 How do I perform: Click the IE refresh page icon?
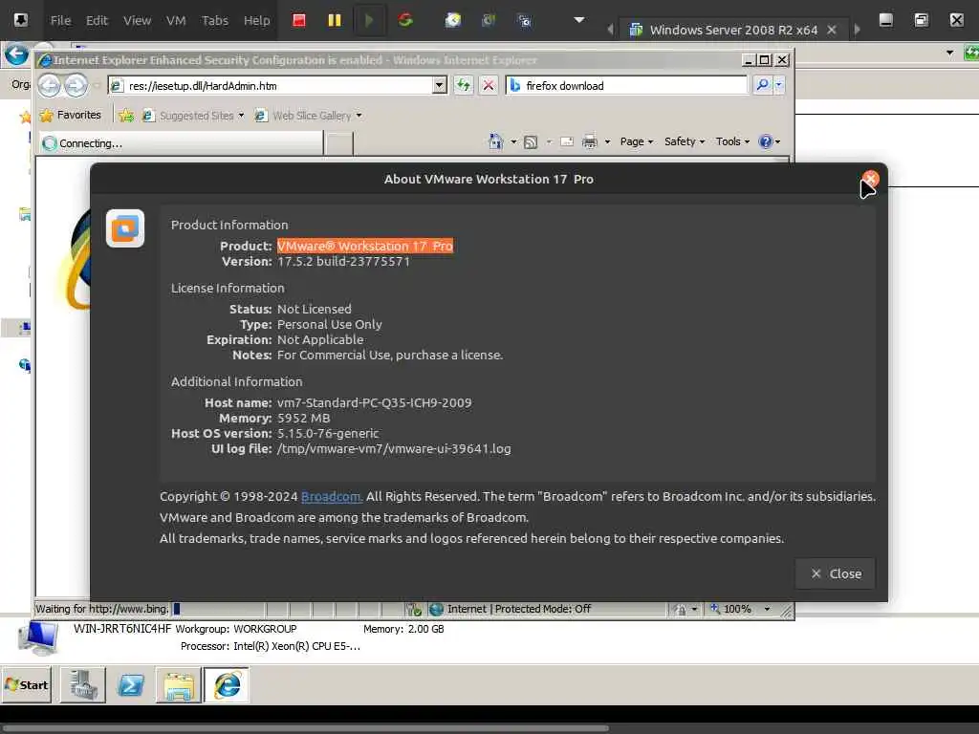click(463, 85)
